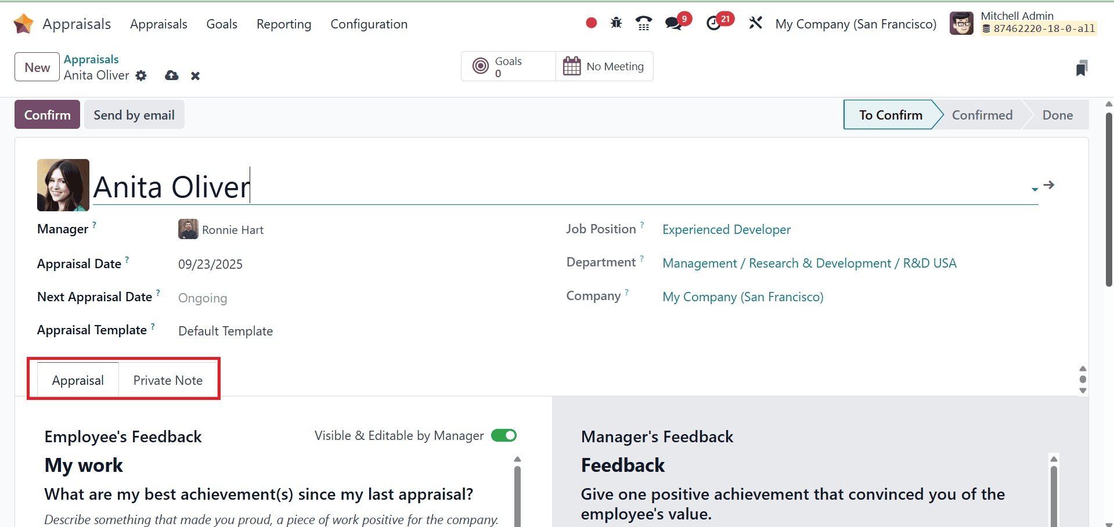This screenshot has height=527, width=1114.
Task: Click Ronnie Hart's manager avatar
Action: (188, 229)
